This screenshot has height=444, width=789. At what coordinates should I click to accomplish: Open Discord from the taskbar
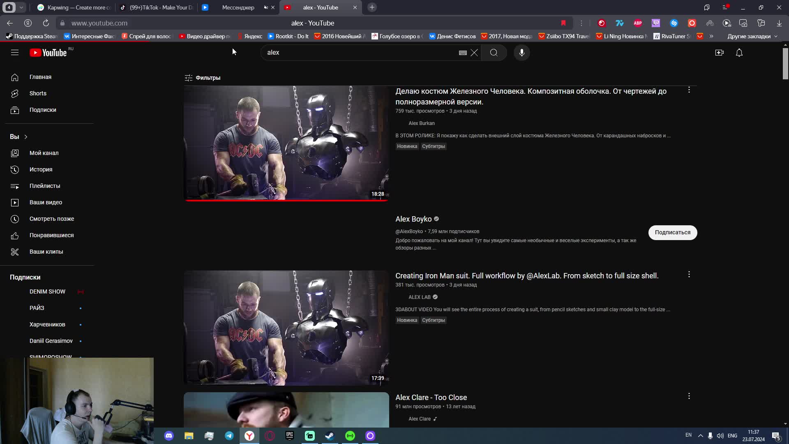(169, 436)
